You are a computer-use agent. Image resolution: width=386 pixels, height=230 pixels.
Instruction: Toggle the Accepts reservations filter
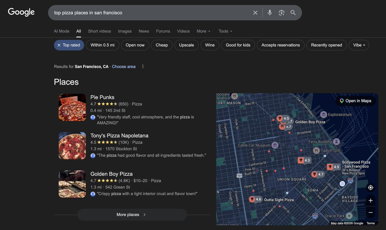(x=280, y=45)
